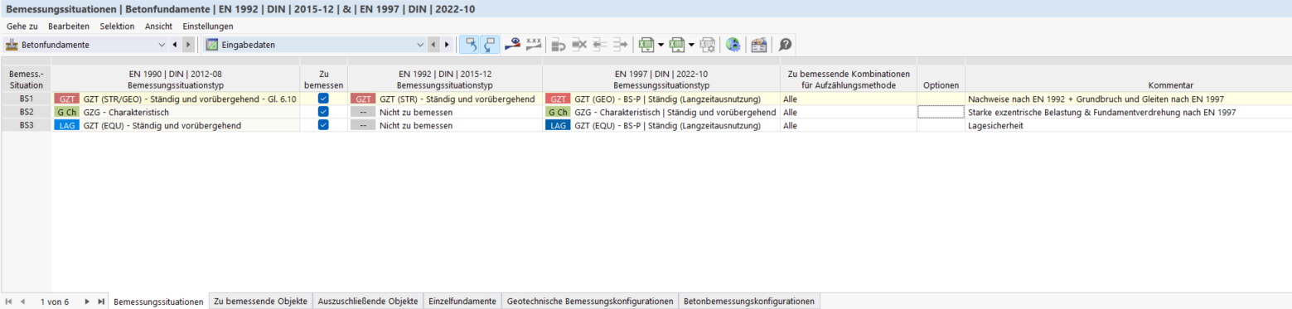Image resolution: width=1292 pixels, height=309 pixels.
Task: Select comment starting with Nachweise nach EN 1992
Action: (1128, 99)
